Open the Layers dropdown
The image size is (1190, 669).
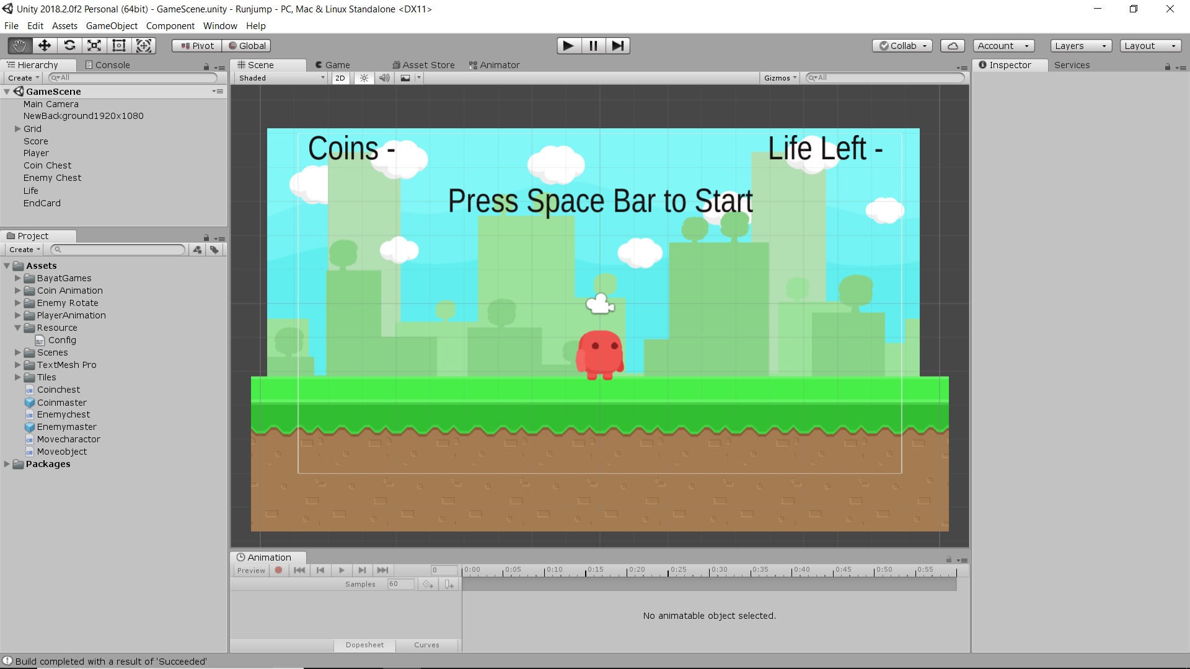tap(1081, 46)
